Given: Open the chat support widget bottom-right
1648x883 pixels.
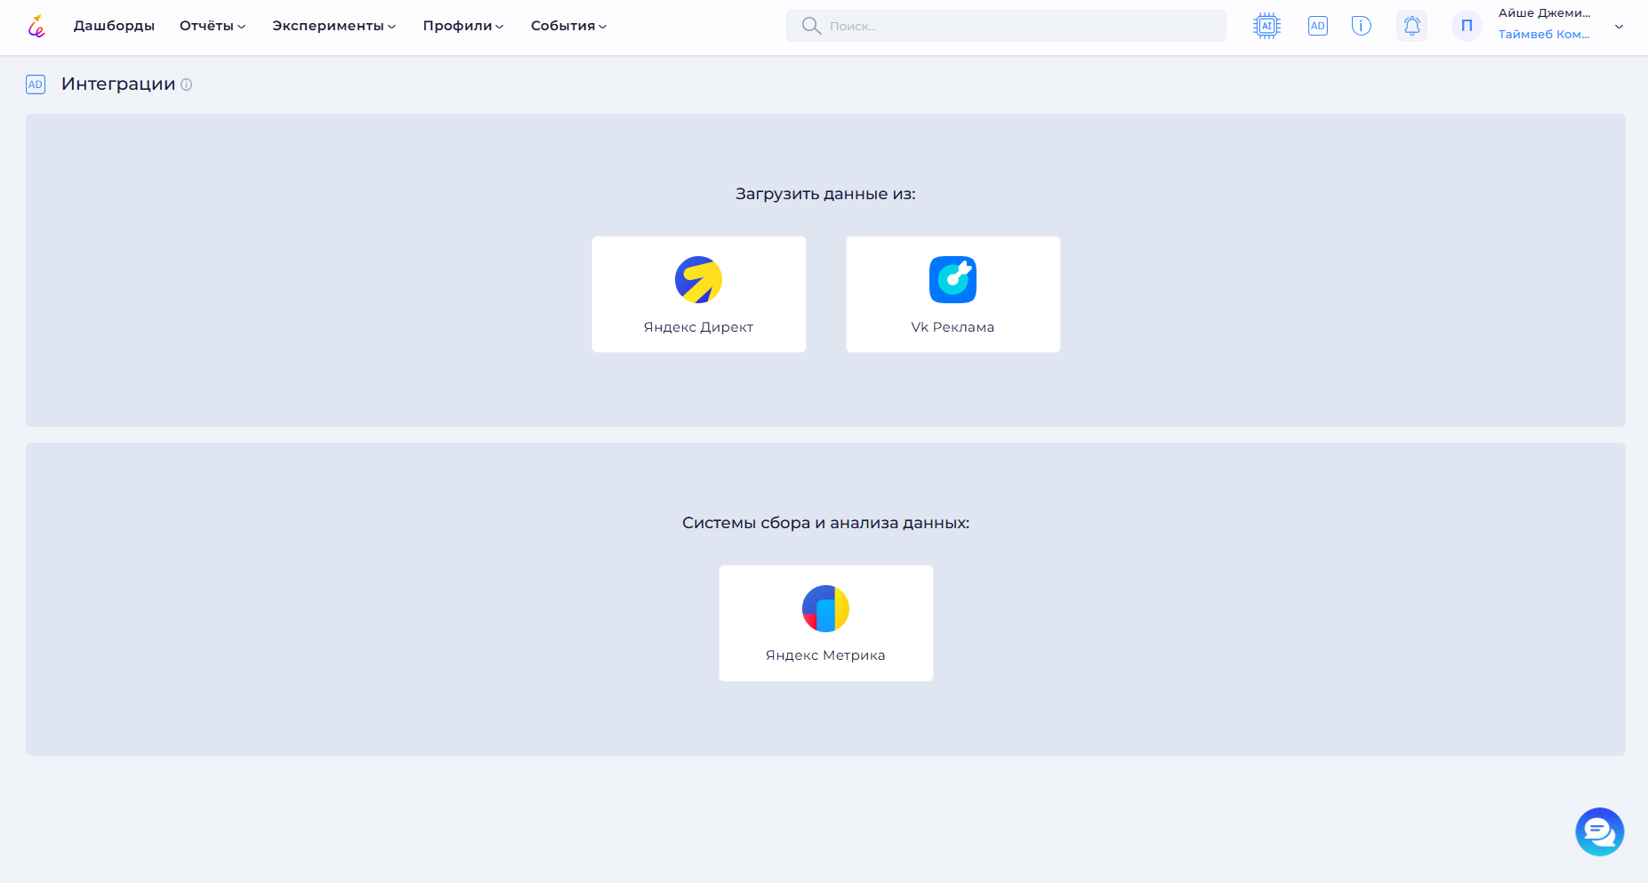Looking at the screenshot, I should pos(1598,831).
